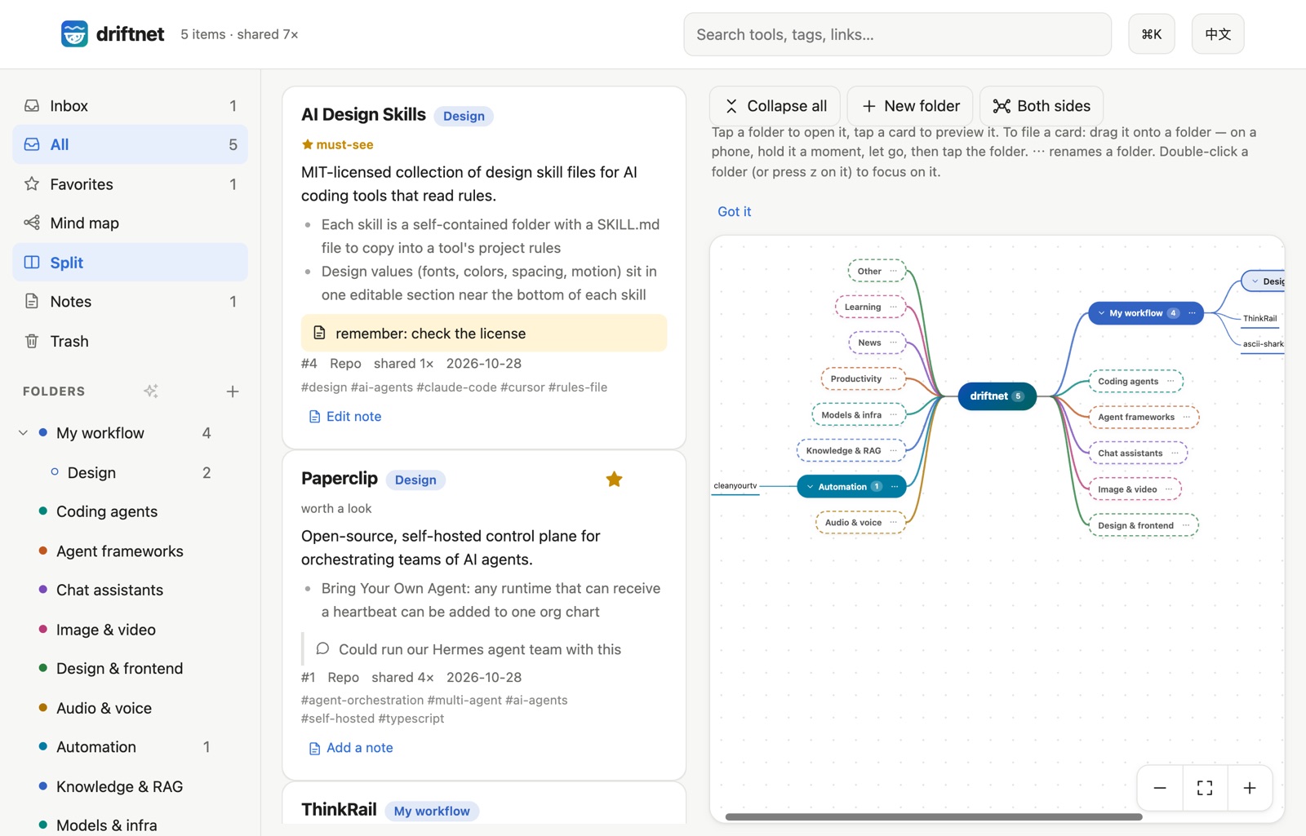This screenshot has height=836, width=1306.
Task: Open the Inbox view
Action: 130,106
